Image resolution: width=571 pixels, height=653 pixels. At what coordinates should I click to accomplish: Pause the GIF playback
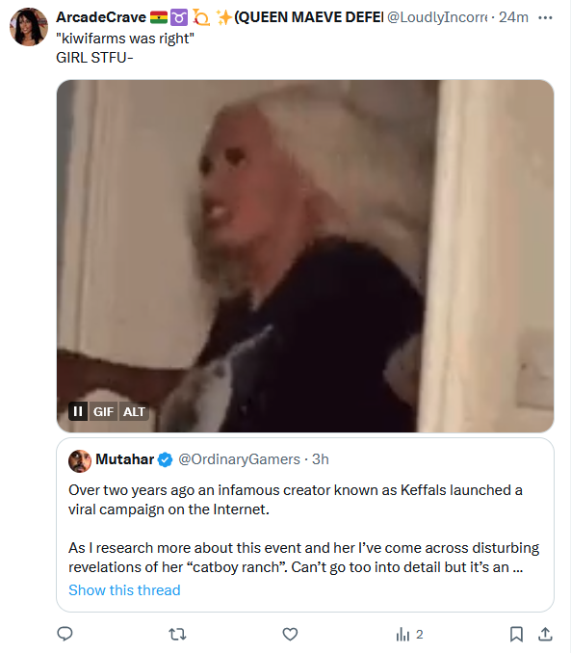coord(78,411)
